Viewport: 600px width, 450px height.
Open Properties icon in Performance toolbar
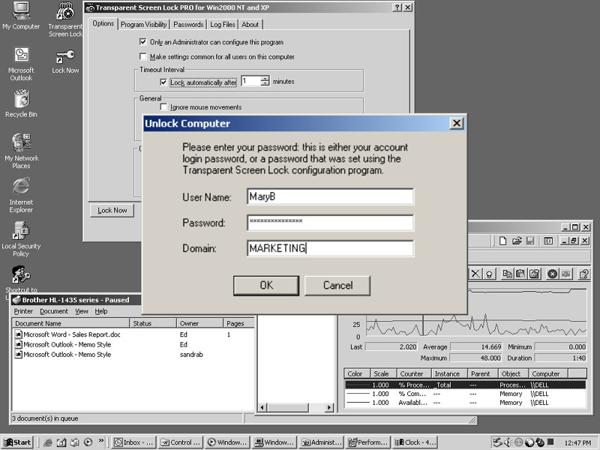click(535, 274)
